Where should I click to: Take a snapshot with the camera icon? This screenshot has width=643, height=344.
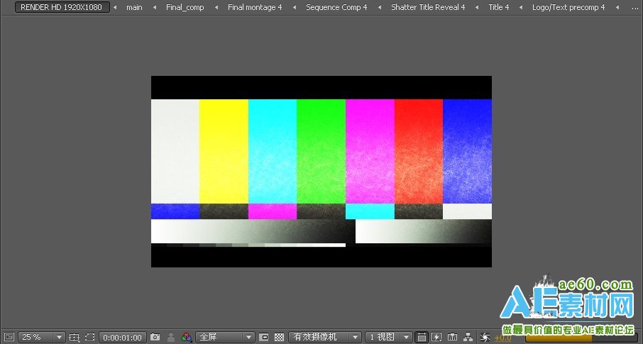[155, 337]
